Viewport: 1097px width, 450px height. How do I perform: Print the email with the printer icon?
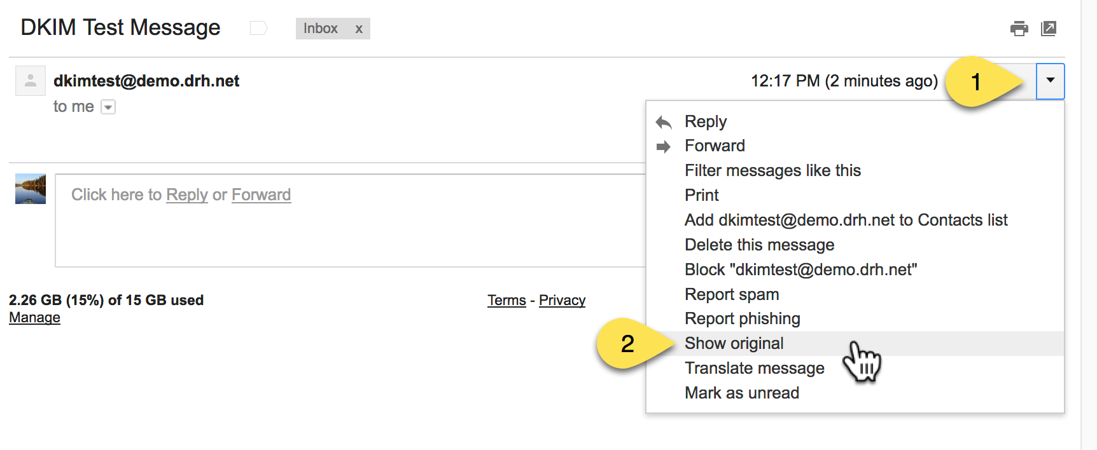tap(1019, 29)
